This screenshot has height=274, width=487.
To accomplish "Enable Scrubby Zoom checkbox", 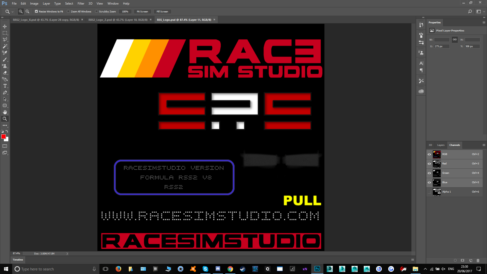I will pos(96,11).
